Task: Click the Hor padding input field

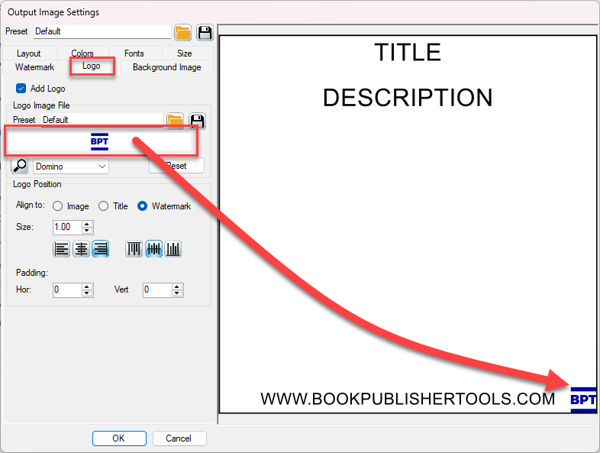Action: (x=67, y=290)
